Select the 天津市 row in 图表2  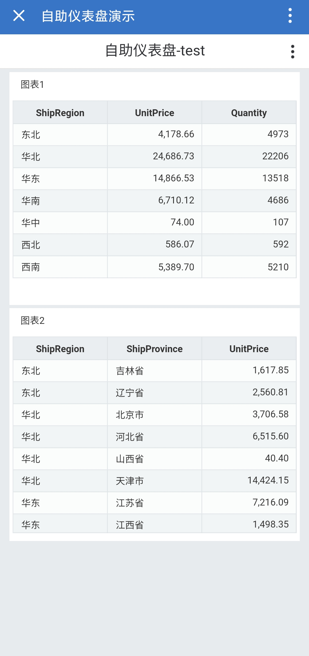point(154,481)
